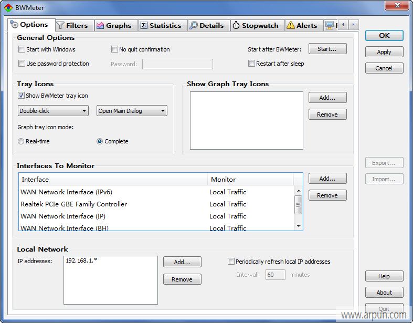
Task: Click the Show Graph Tray Icons list box
Action: (x=247, y=120)
